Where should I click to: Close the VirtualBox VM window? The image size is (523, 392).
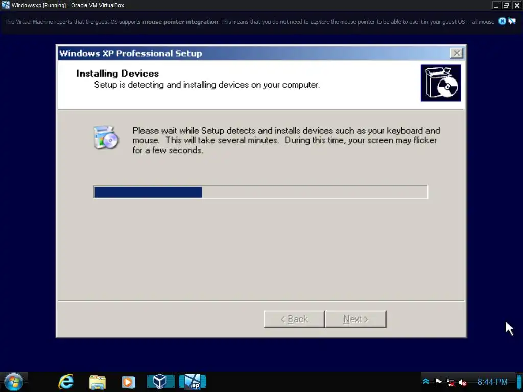517,5
